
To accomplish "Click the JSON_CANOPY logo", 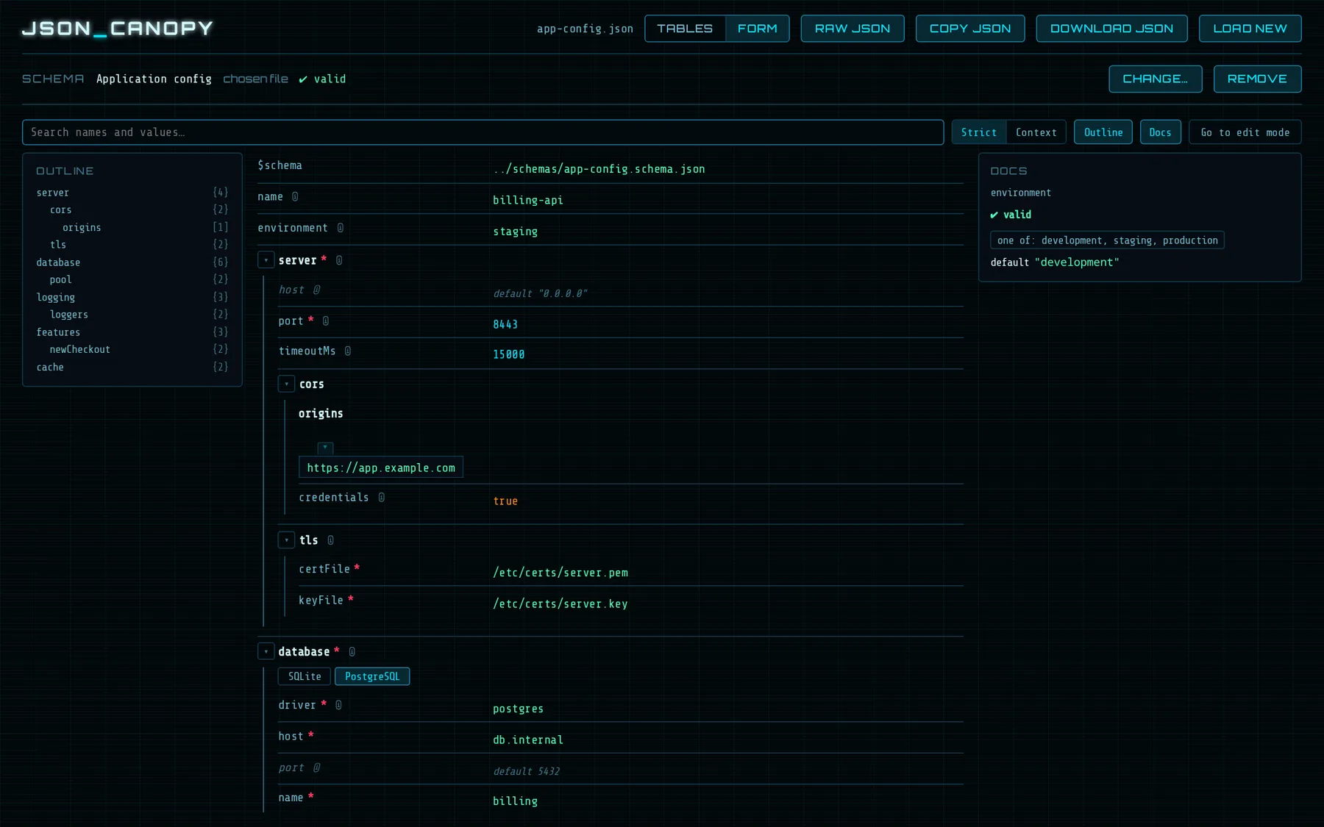I will [x=118, y=29].
